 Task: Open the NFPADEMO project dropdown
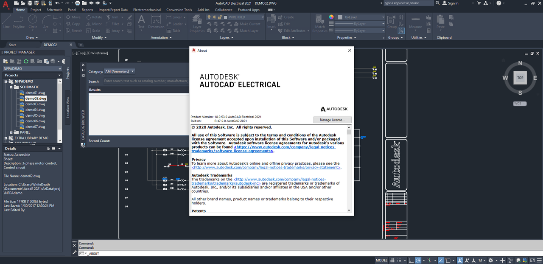tap(32, 68)
